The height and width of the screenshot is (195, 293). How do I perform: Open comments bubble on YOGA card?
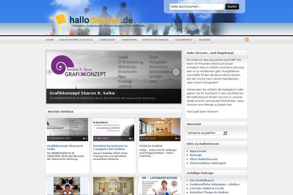click(177, 138)
